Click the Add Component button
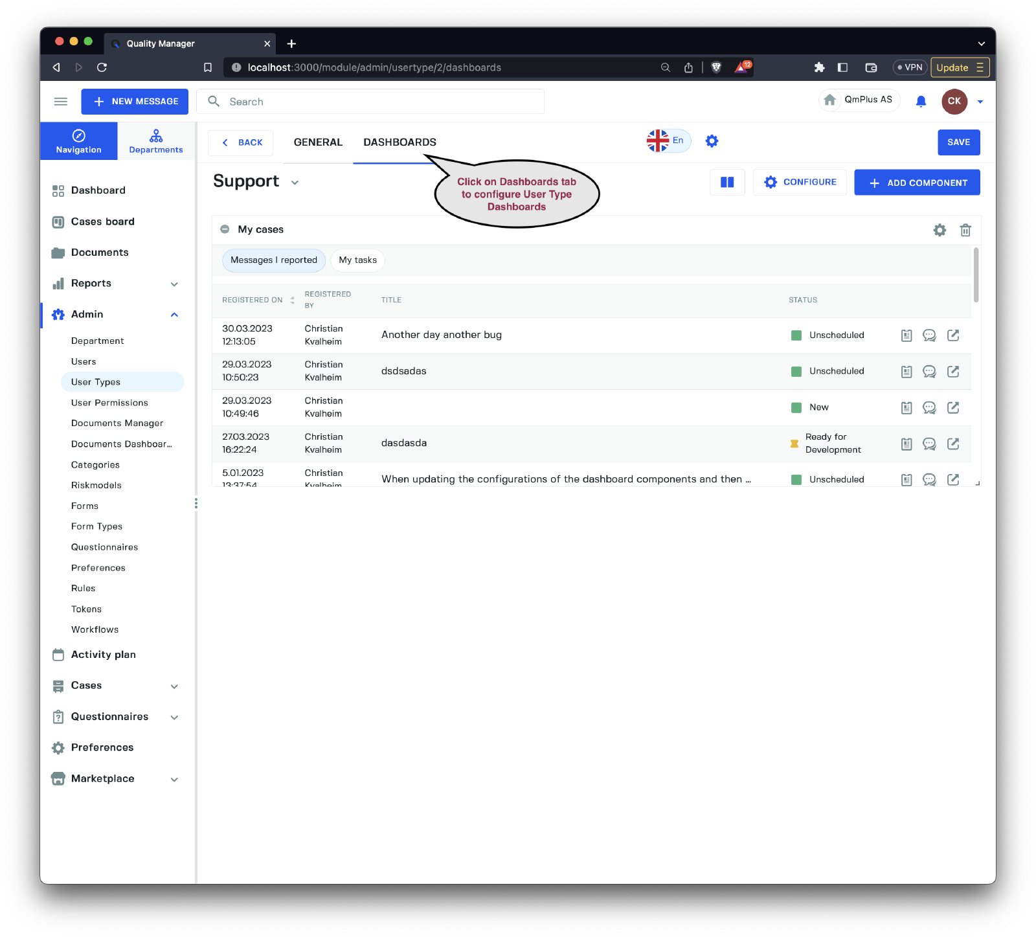 (x=917, y=183)
